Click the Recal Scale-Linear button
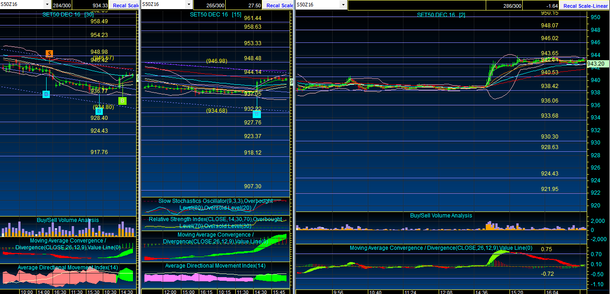The width and height of the screenshot is (610, 294). click(x=585, y=6)
